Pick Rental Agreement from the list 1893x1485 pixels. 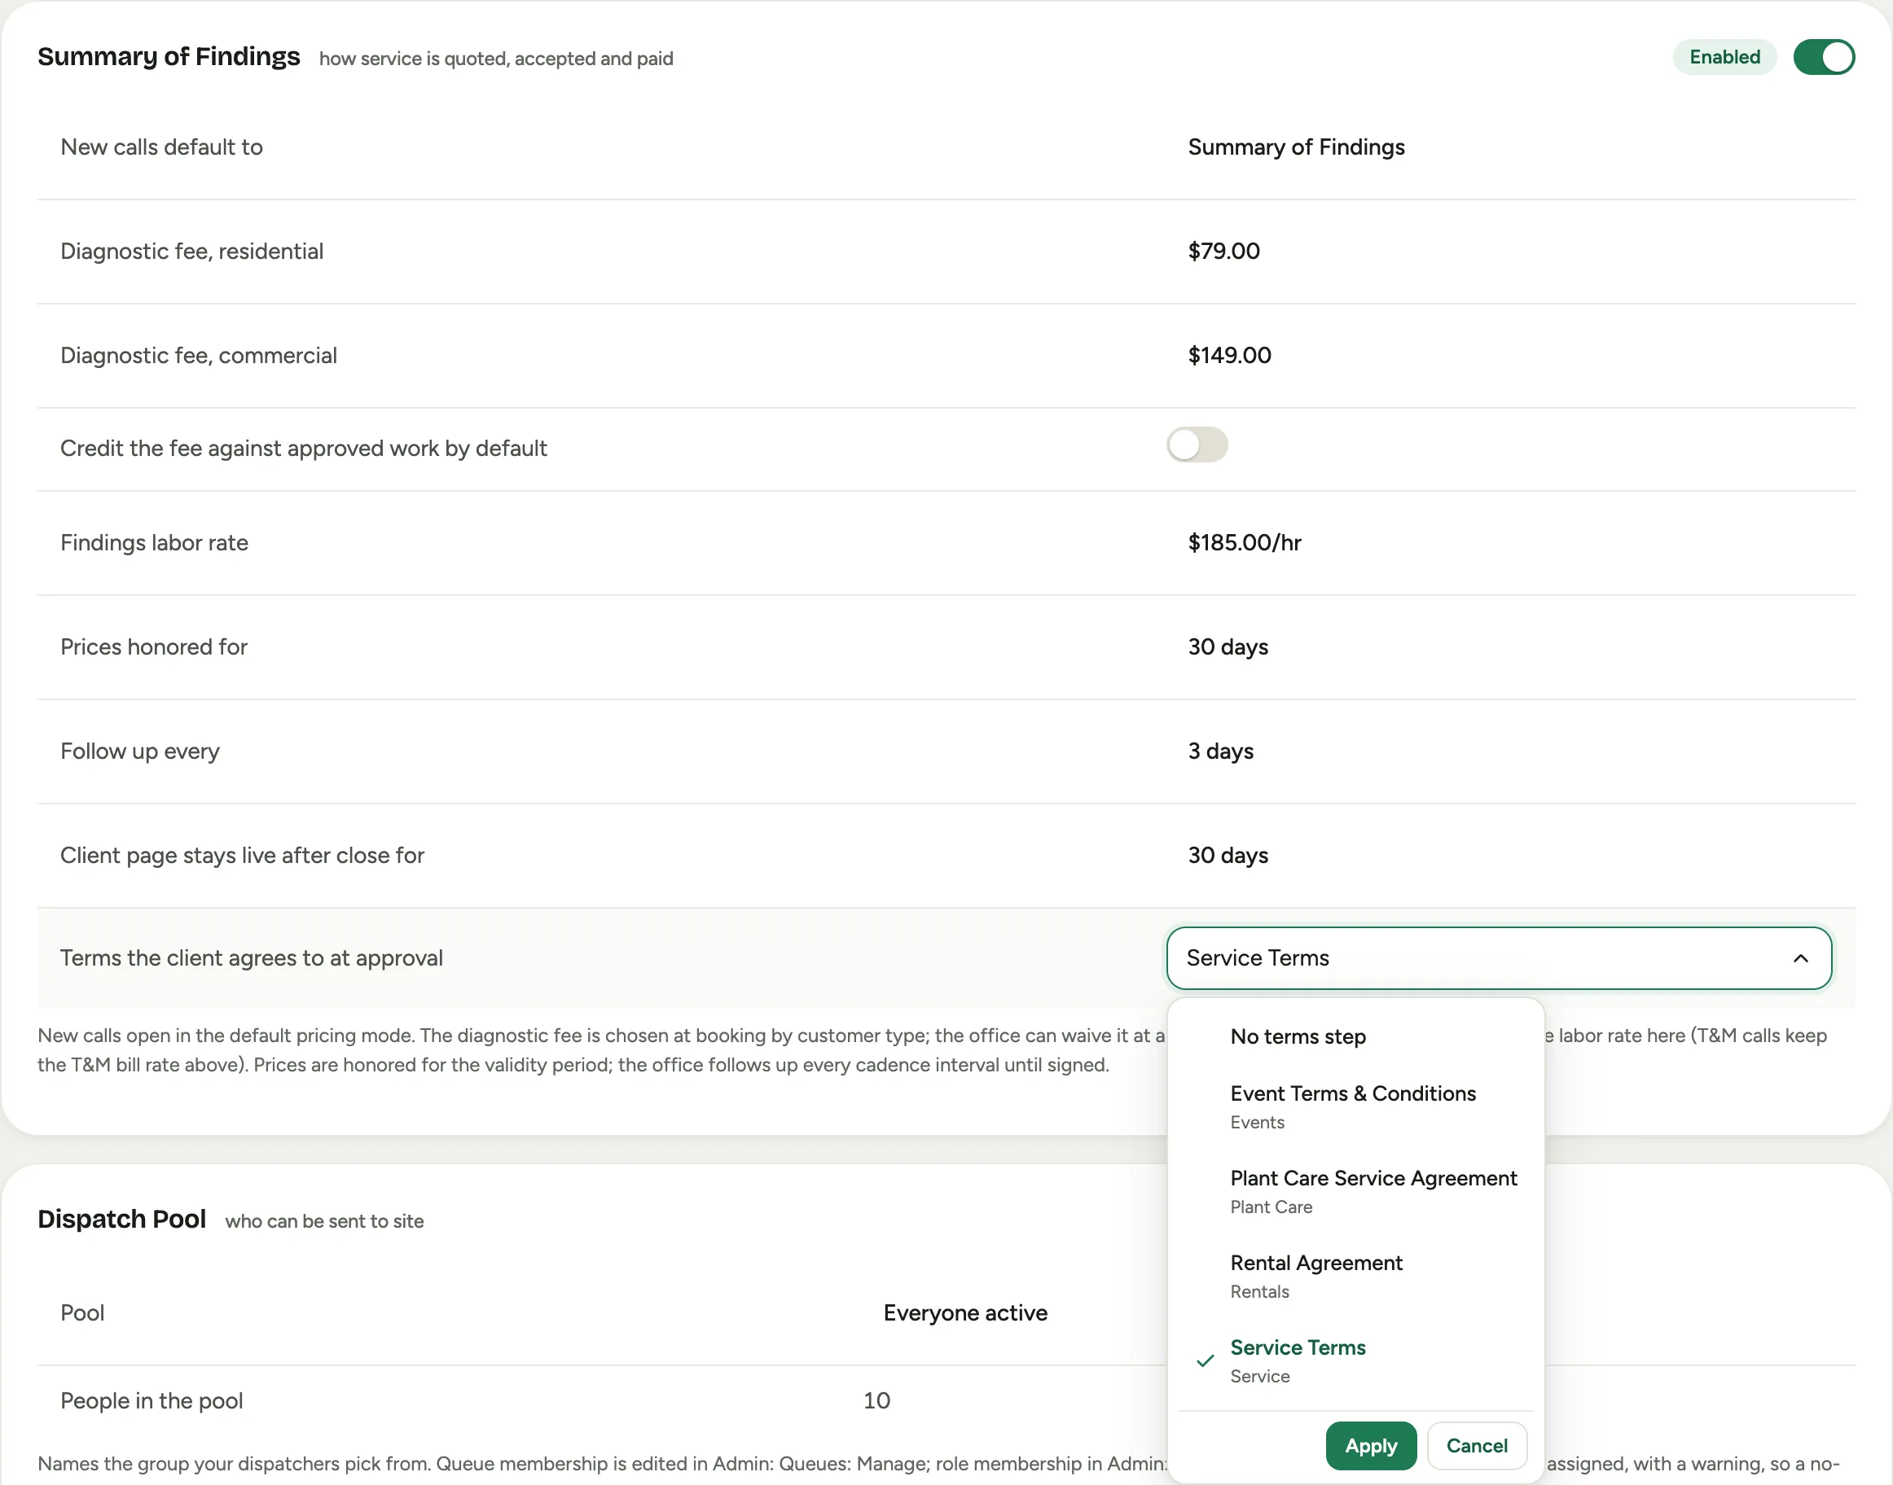[1356, 1277]
